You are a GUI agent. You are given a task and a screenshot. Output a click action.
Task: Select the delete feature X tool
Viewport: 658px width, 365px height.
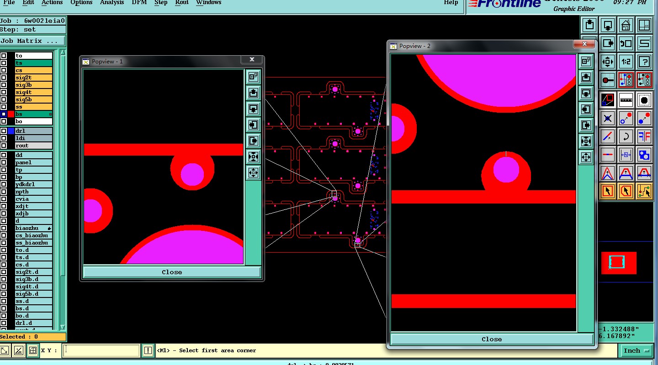(607, 118)
